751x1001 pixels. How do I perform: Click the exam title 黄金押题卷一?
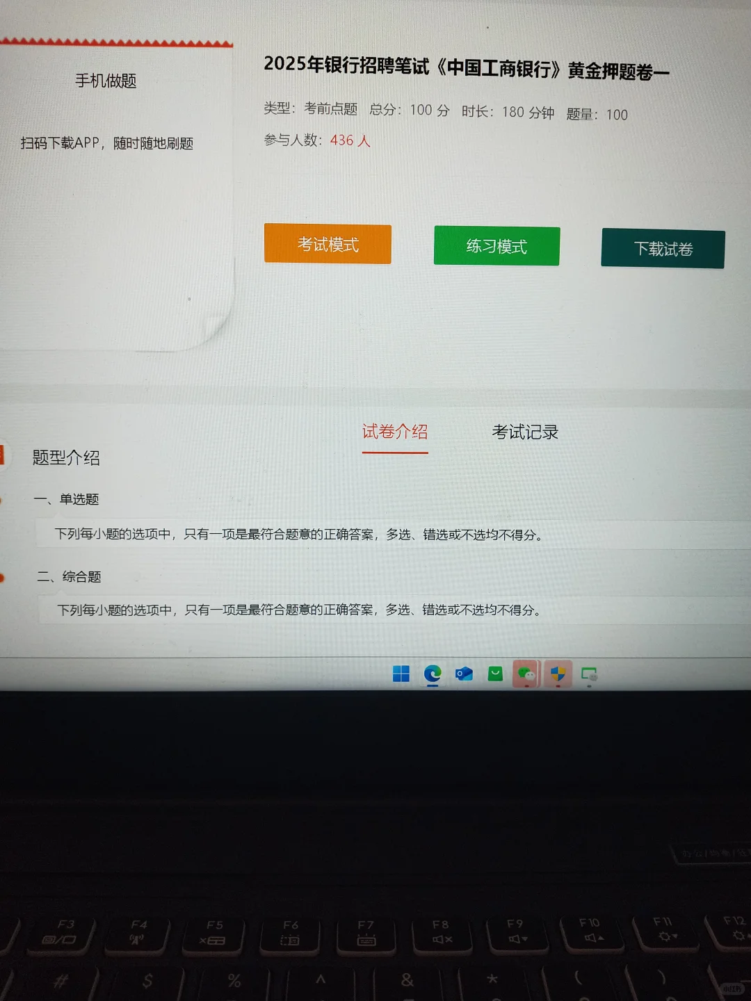(618, 71)
